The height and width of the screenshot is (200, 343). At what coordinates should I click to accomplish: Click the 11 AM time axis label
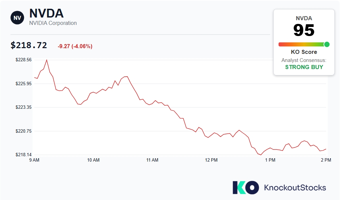coord(152,160)
